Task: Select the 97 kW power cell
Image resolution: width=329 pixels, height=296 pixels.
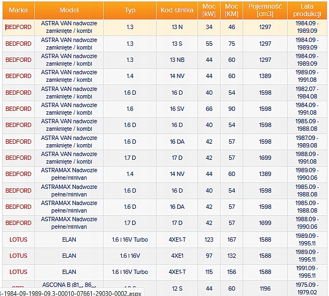Action: (209, 256)
